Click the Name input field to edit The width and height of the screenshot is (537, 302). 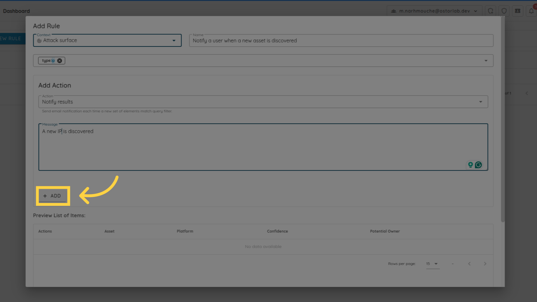[340, 40]
